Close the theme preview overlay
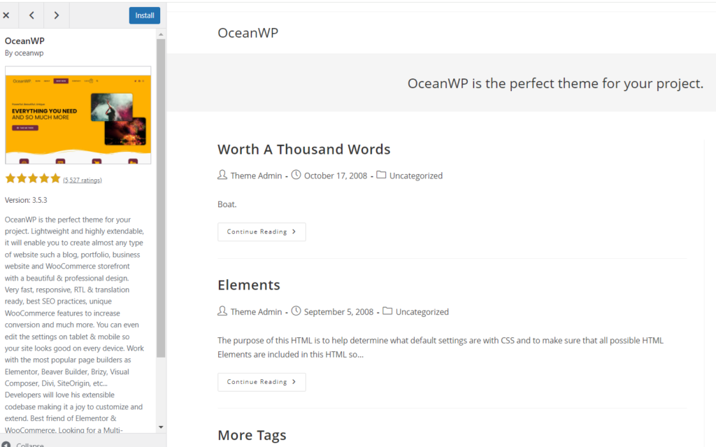The image size is (716, 447). pos(6,15)
